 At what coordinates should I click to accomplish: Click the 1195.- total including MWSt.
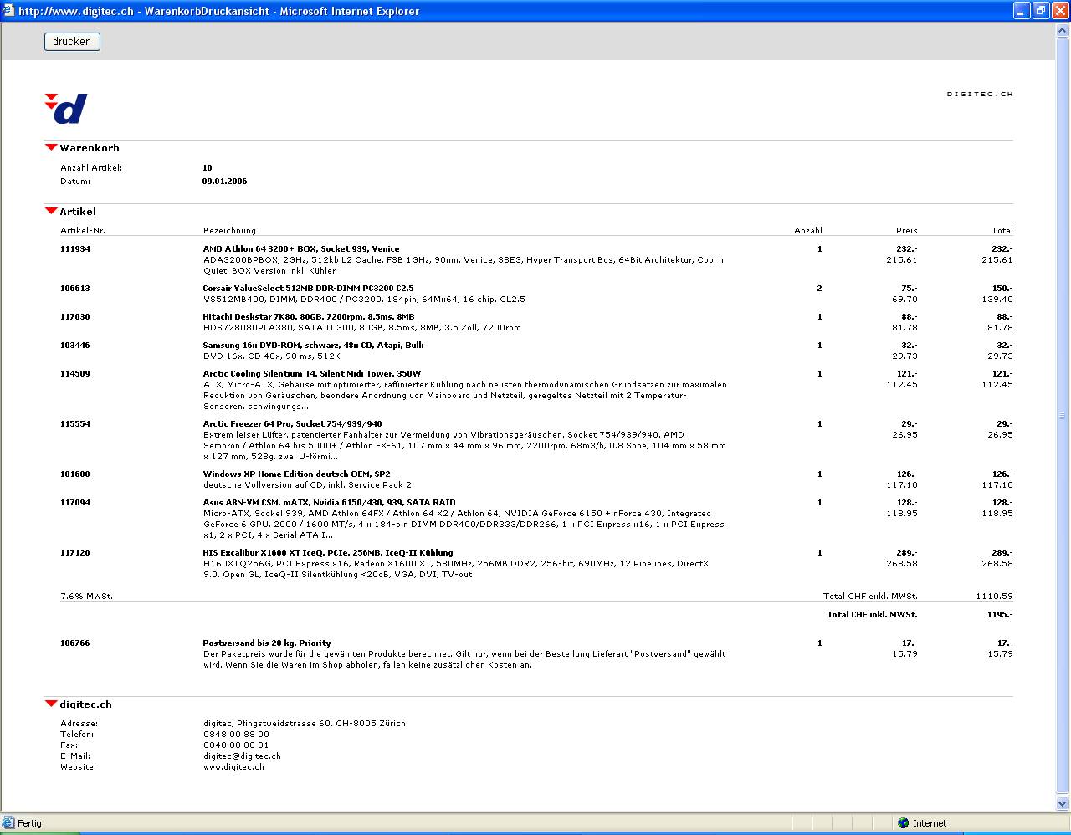(1000, 615)
